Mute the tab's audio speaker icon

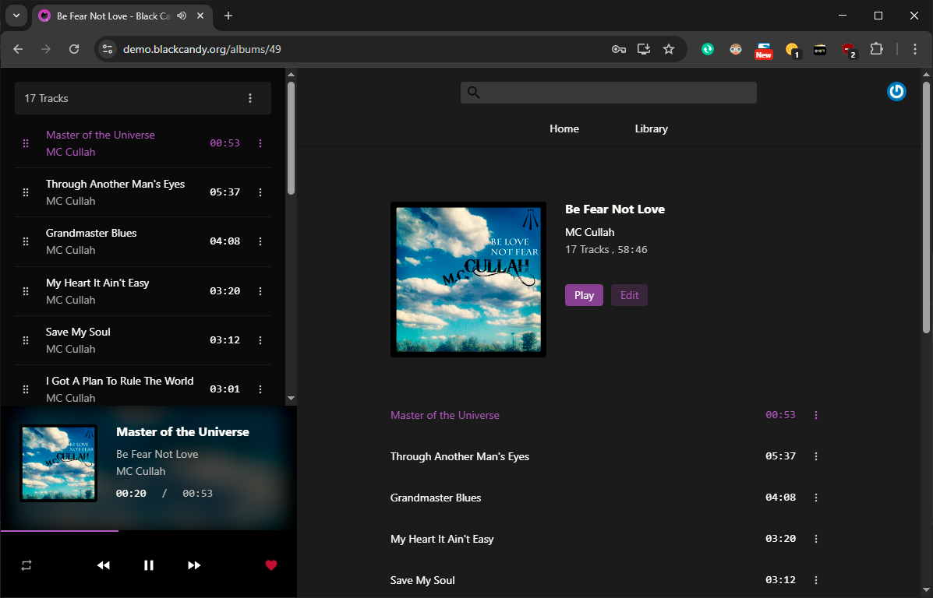[182, 16]
